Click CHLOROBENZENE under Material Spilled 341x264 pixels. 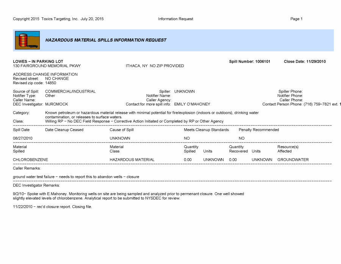tap(30, 160)
